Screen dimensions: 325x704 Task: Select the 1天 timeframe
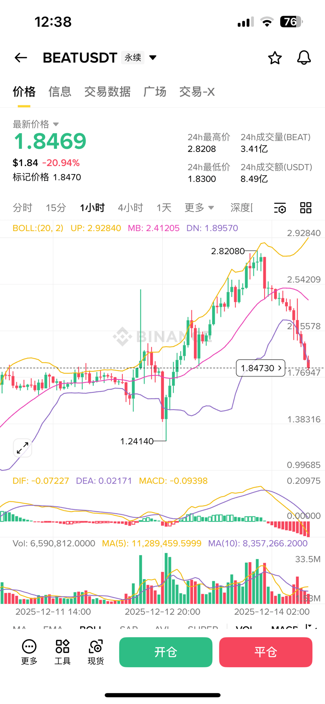point(164,208)
